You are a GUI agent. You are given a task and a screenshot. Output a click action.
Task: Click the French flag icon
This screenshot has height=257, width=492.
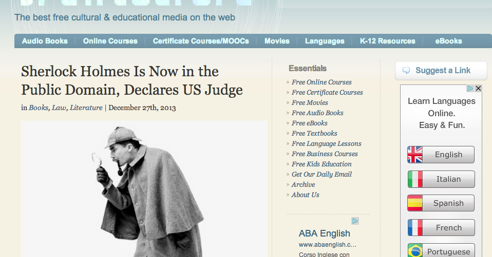coord(415,228)
